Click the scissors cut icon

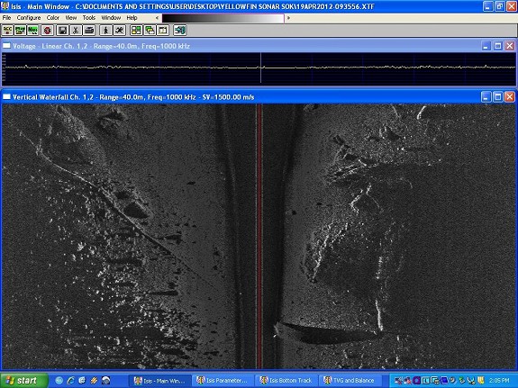(x=76, y=31)
